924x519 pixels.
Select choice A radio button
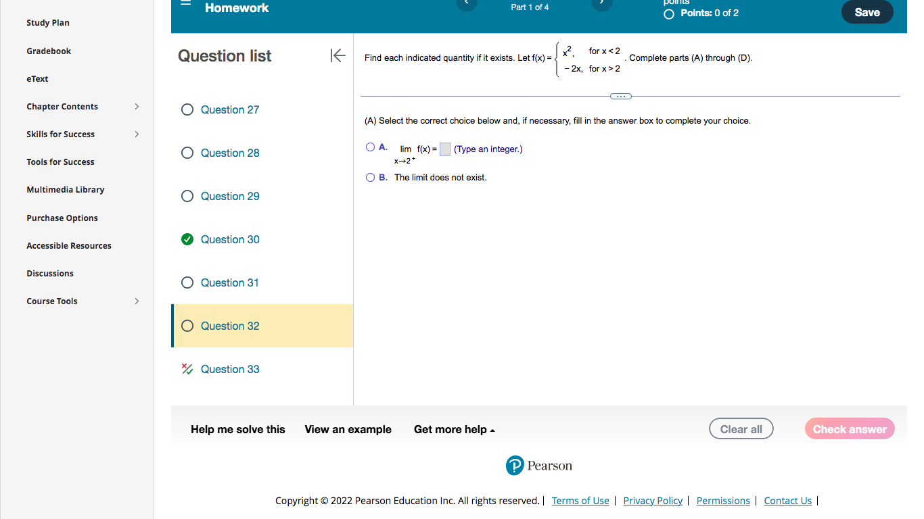coord(370,147)
